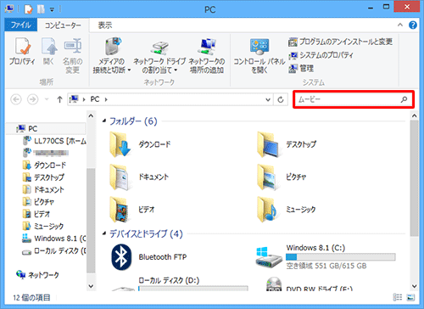This screenshot has width=424, height=309.
Task: Select ドキュメント in the navigation tree
Action: click(43, 189)
